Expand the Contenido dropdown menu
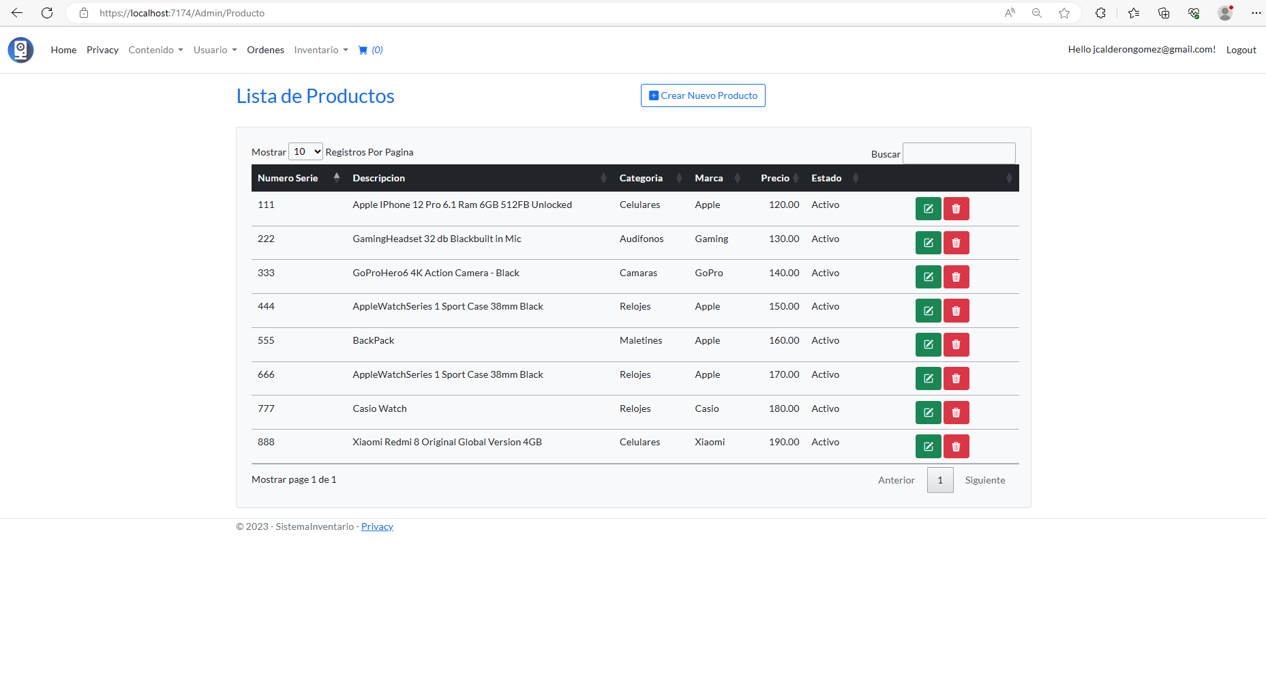This screenshot has width=1266, height=686. 155,50
